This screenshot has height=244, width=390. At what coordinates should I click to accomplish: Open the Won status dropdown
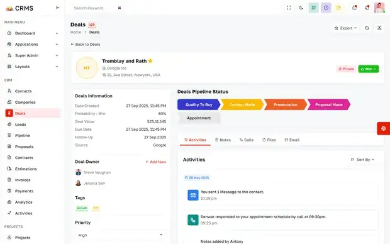tap(369, 69)
